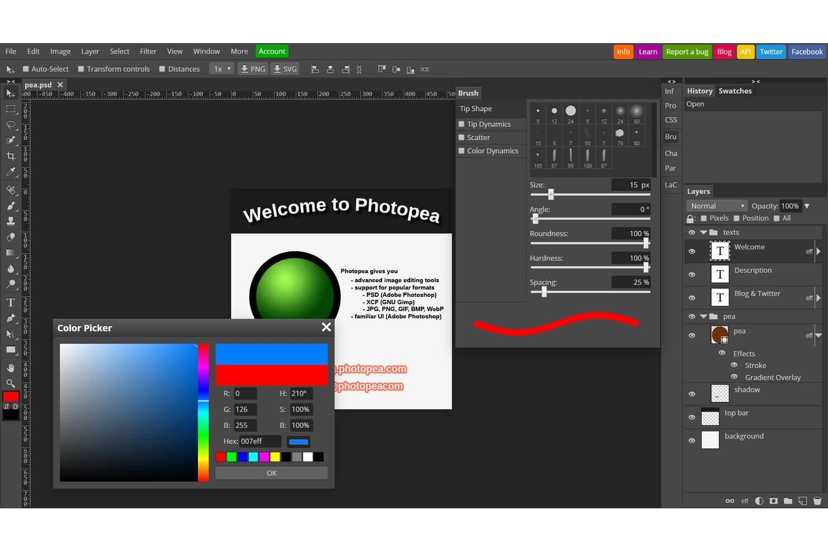
Task: Choose the Eraser tool
Action: (11, 237)
